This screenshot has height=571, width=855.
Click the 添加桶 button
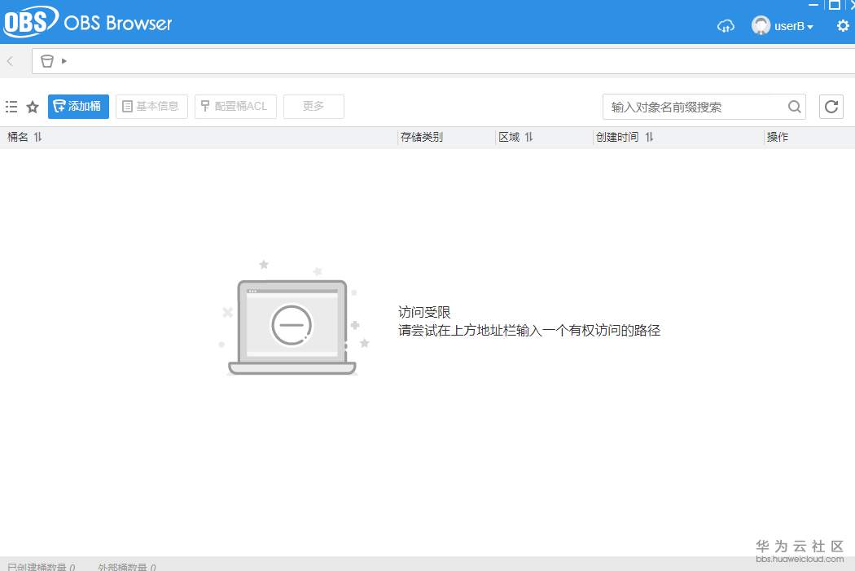pos(78,107)
